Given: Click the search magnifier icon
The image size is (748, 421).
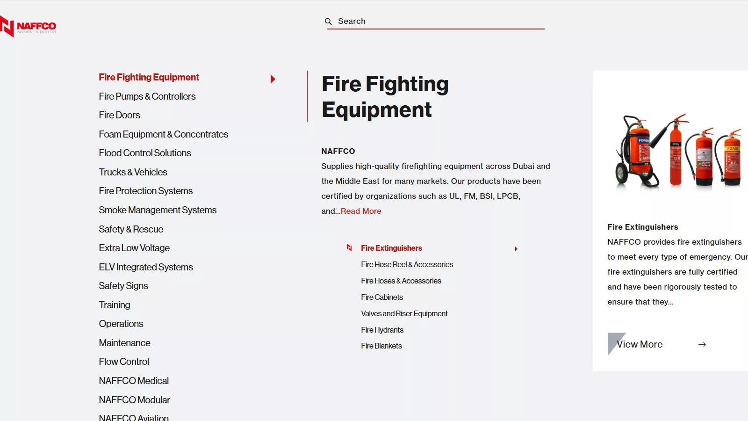Looking at the screenshot, I should point(328,22).
